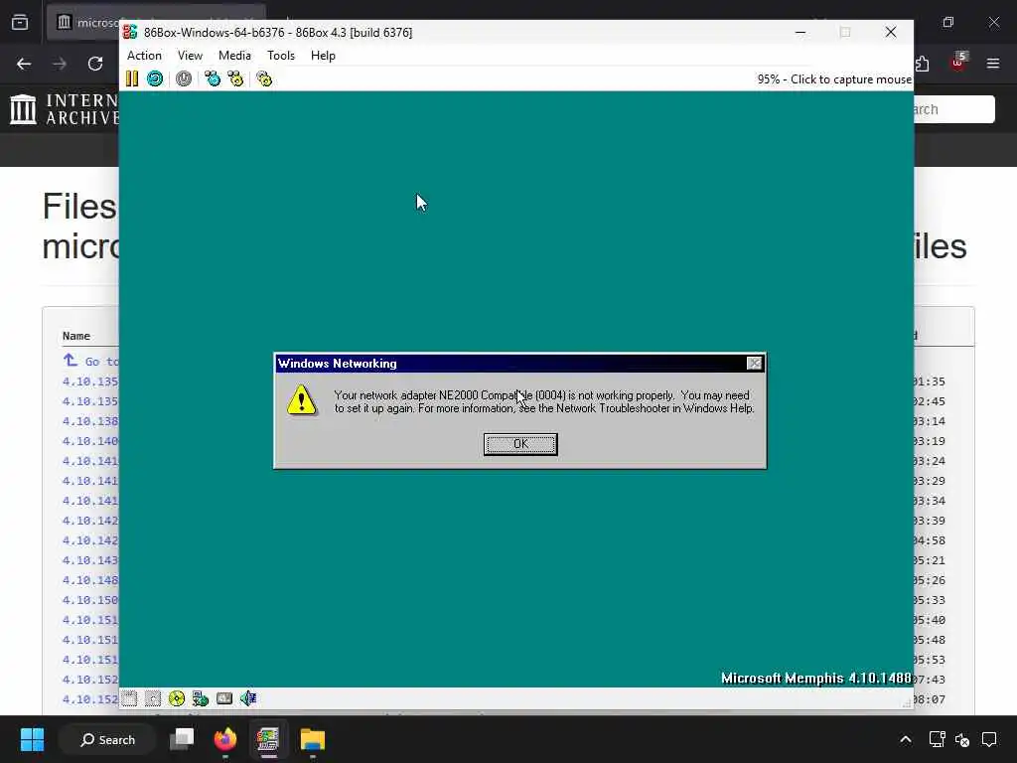Open the Action menu in 86Box
The height and width of the screenshot is (763, 1017).
144,56
